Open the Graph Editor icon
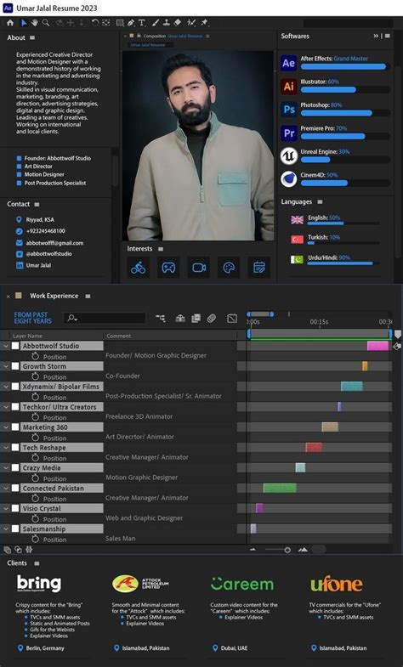The height and width of the screenshot is (667, 403). tap(232, 318)
